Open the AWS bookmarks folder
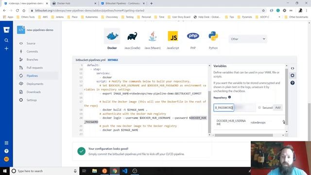Viewport: 311px width, 175px height. 43,17
